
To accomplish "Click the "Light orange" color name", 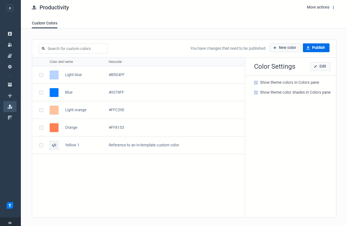I will [x=76, y=110].
